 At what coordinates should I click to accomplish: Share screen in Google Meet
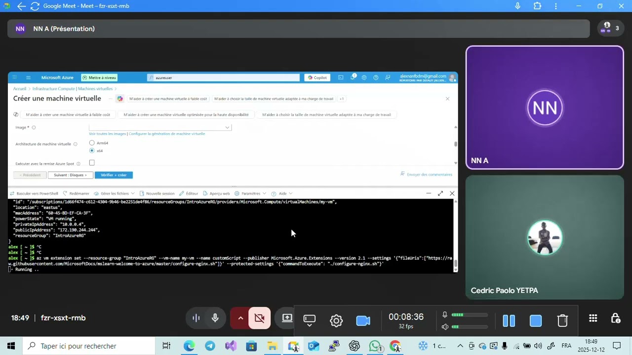[x=287, y=318]
